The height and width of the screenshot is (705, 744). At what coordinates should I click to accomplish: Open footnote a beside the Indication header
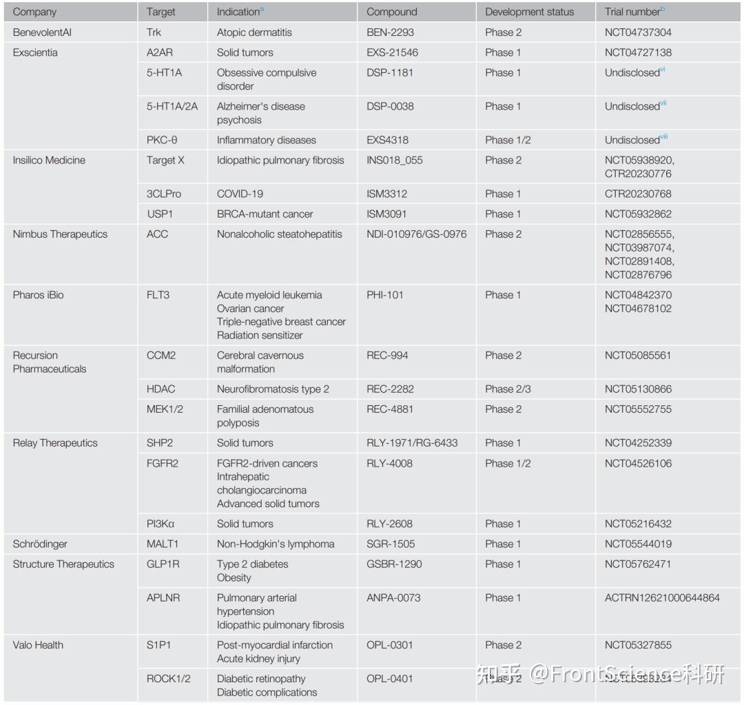[262, 9]
